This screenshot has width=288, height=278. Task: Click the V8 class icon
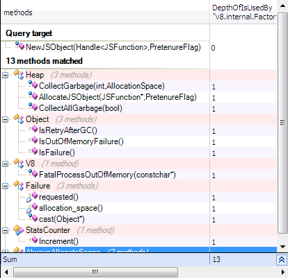coord(19,164)
